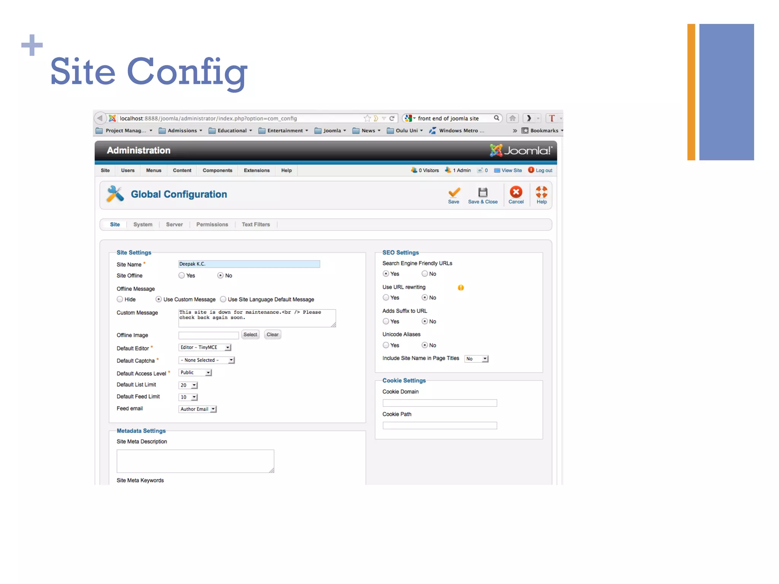The width and height of the screenshot is (779, 584).
Task: Open the Feed email dropdown
Action: click(x=197, y=409)
